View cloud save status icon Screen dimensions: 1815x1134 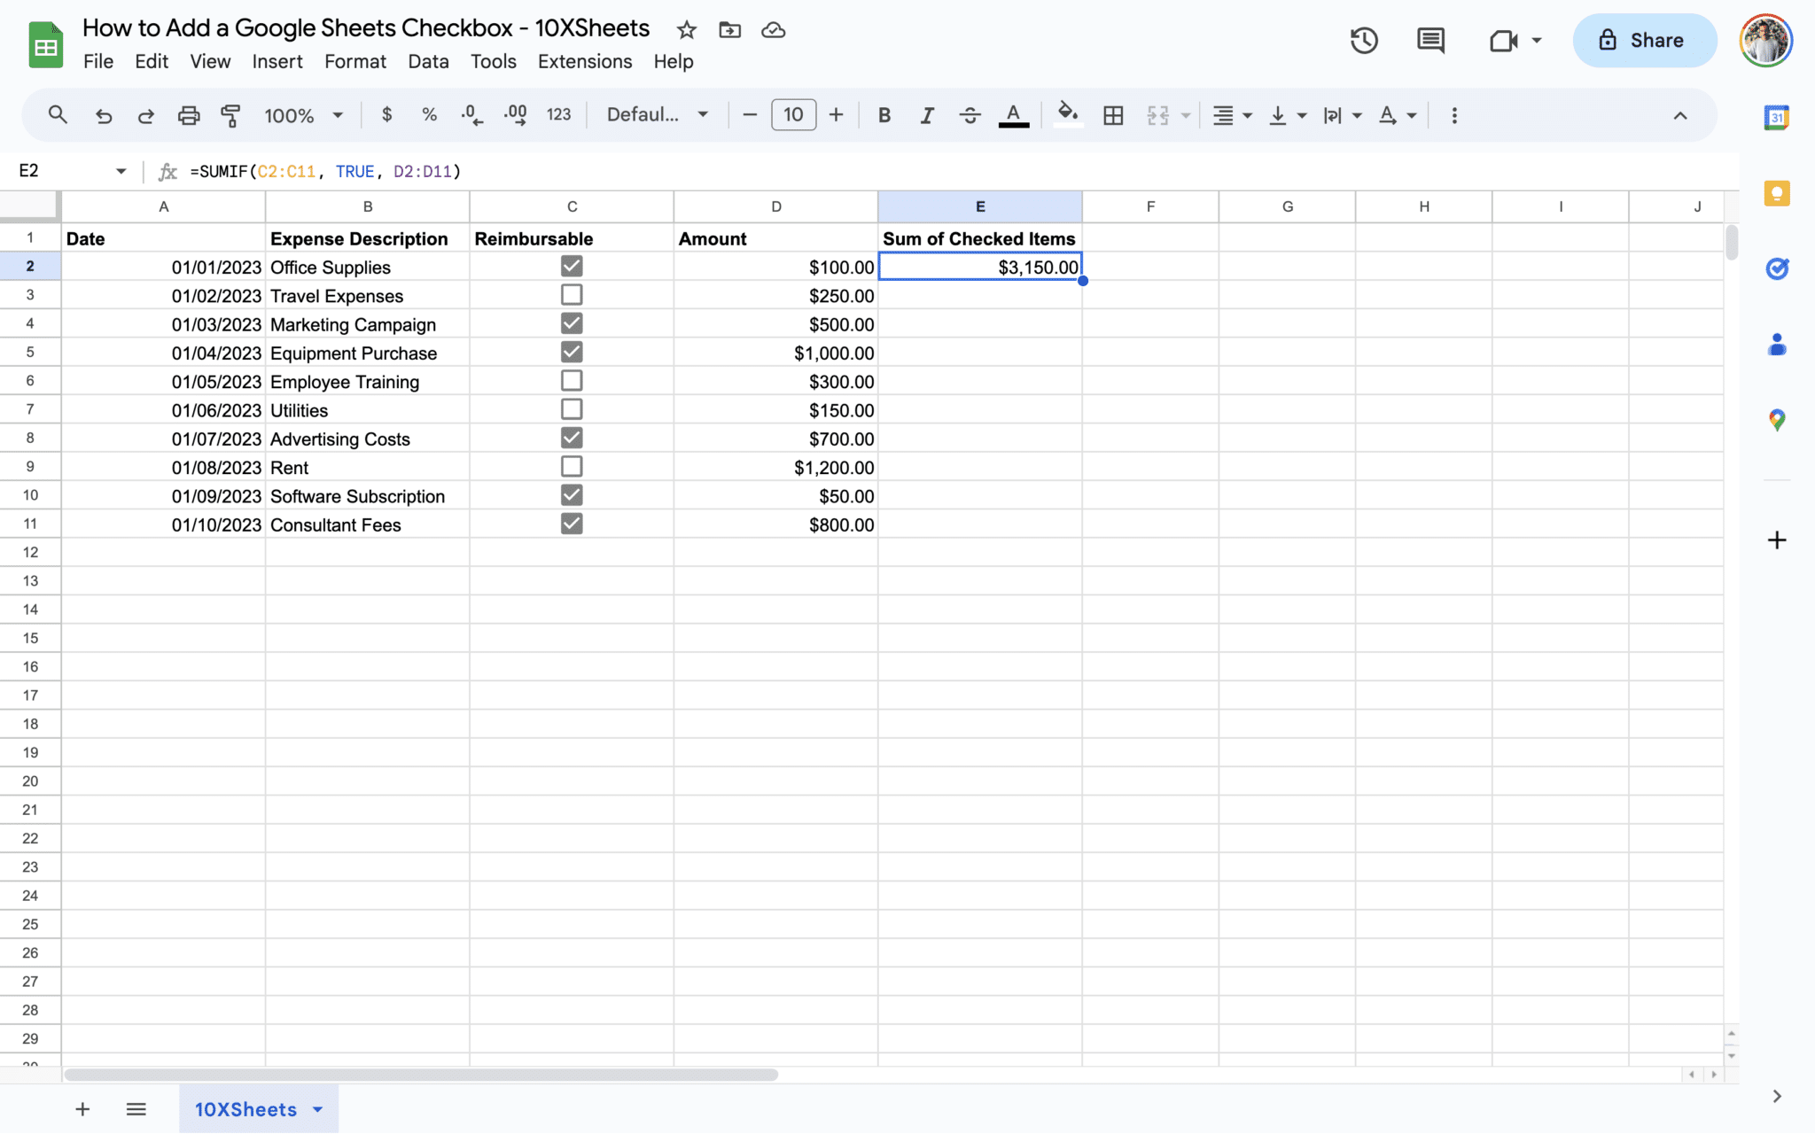774,30
